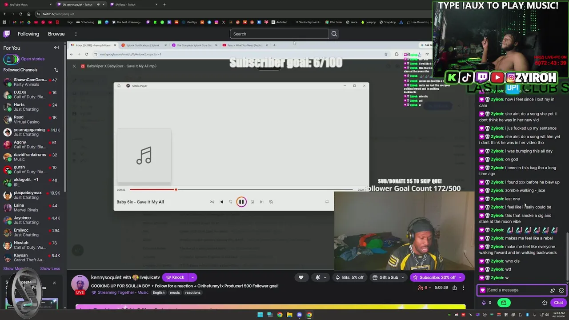Open chat settings gear icon

pyautogui.click(x=545, y=303)
